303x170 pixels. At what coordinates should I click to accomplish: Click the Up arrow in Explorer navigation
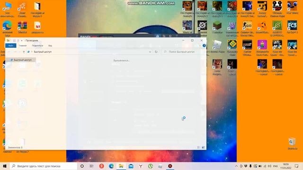(x=24, y=52)
